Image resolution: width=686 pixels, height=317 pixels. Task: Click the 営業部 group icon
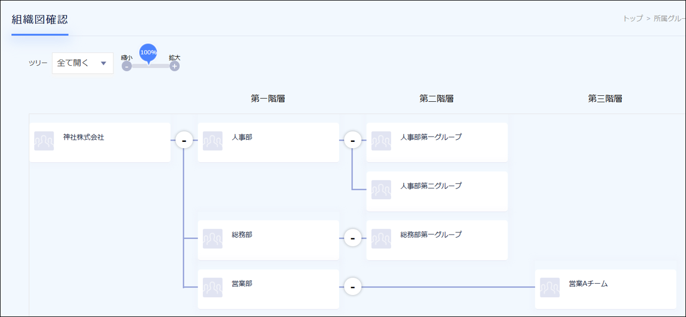(x=212, y=287)
